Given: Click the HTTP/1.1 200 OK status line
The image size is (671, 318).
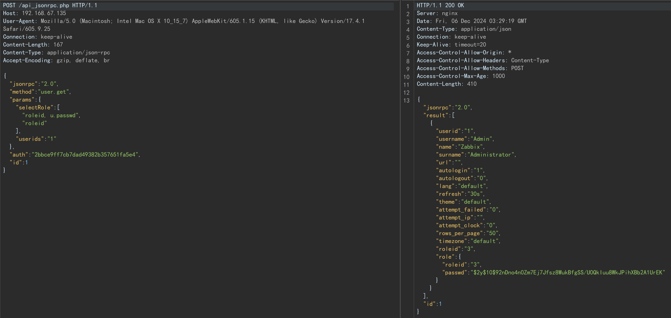Looking at the screenshot, I should [x=440, y=5].
